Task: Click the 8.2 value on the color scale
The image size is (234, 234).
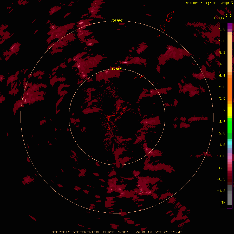Action: click(x=222, y=52)
